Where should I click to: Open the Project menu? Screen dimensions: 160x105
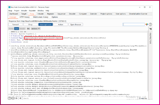tap(17, 10)
